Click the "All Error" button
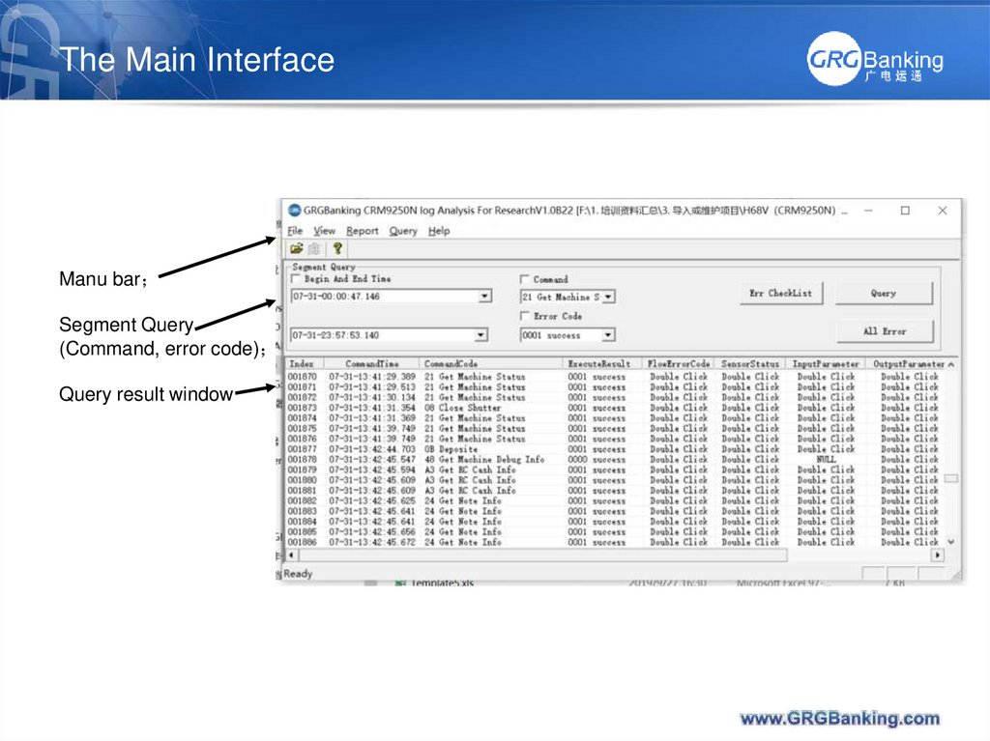 (885, 330)
